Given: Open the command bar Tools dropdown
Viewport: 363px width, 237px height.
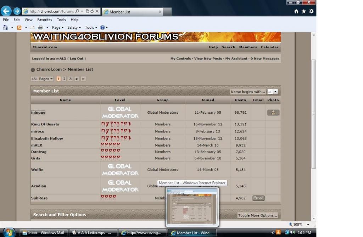Looking at the screenshot, I should pos(91,28).
